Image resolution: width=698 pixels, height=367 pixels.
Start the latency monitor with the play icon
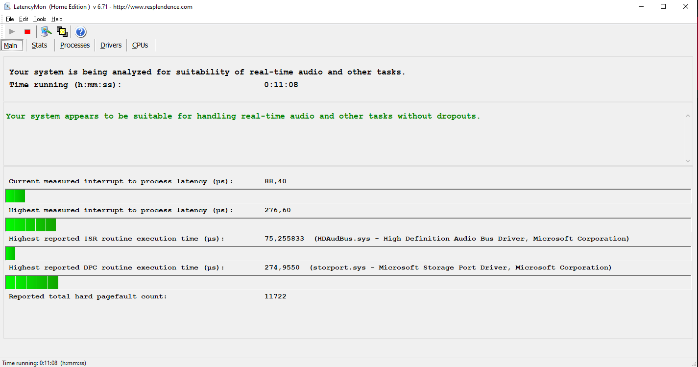(x=12, y=32)
